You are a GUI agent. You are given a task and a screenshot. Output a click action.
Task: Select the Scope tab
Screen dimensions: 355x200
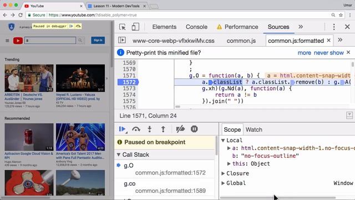click(232, 129)
